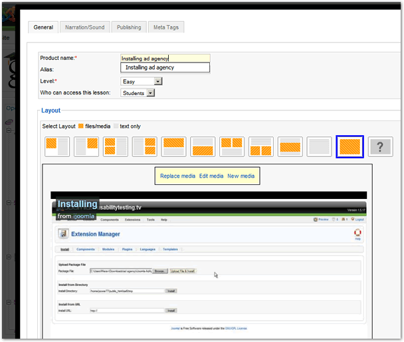Select layout with text left, media top-right
This screenshot has height=342, width=404.
click(x=86, y=146)
